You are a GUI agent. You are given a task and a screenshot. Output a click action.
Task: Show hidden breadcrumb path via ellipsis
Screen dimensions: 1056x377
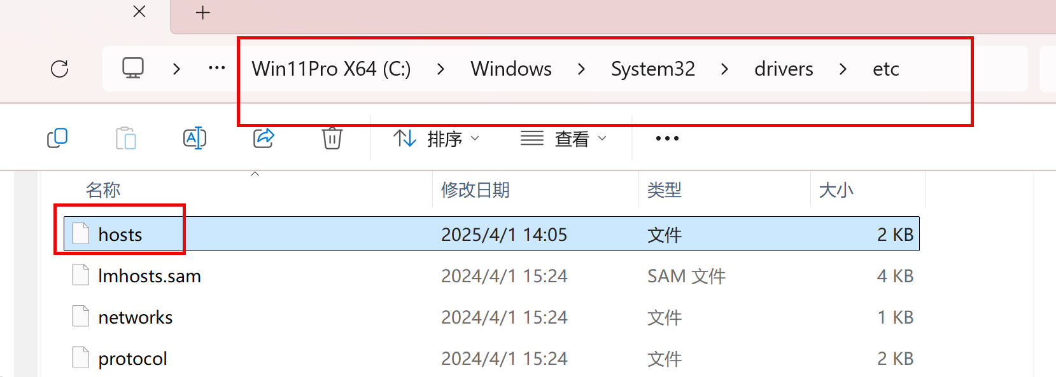pyautogui.click(x=217, y=68)
